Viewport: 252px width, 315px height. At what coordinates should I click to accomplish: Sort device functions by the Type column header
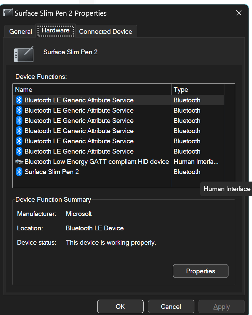point(197,89)
